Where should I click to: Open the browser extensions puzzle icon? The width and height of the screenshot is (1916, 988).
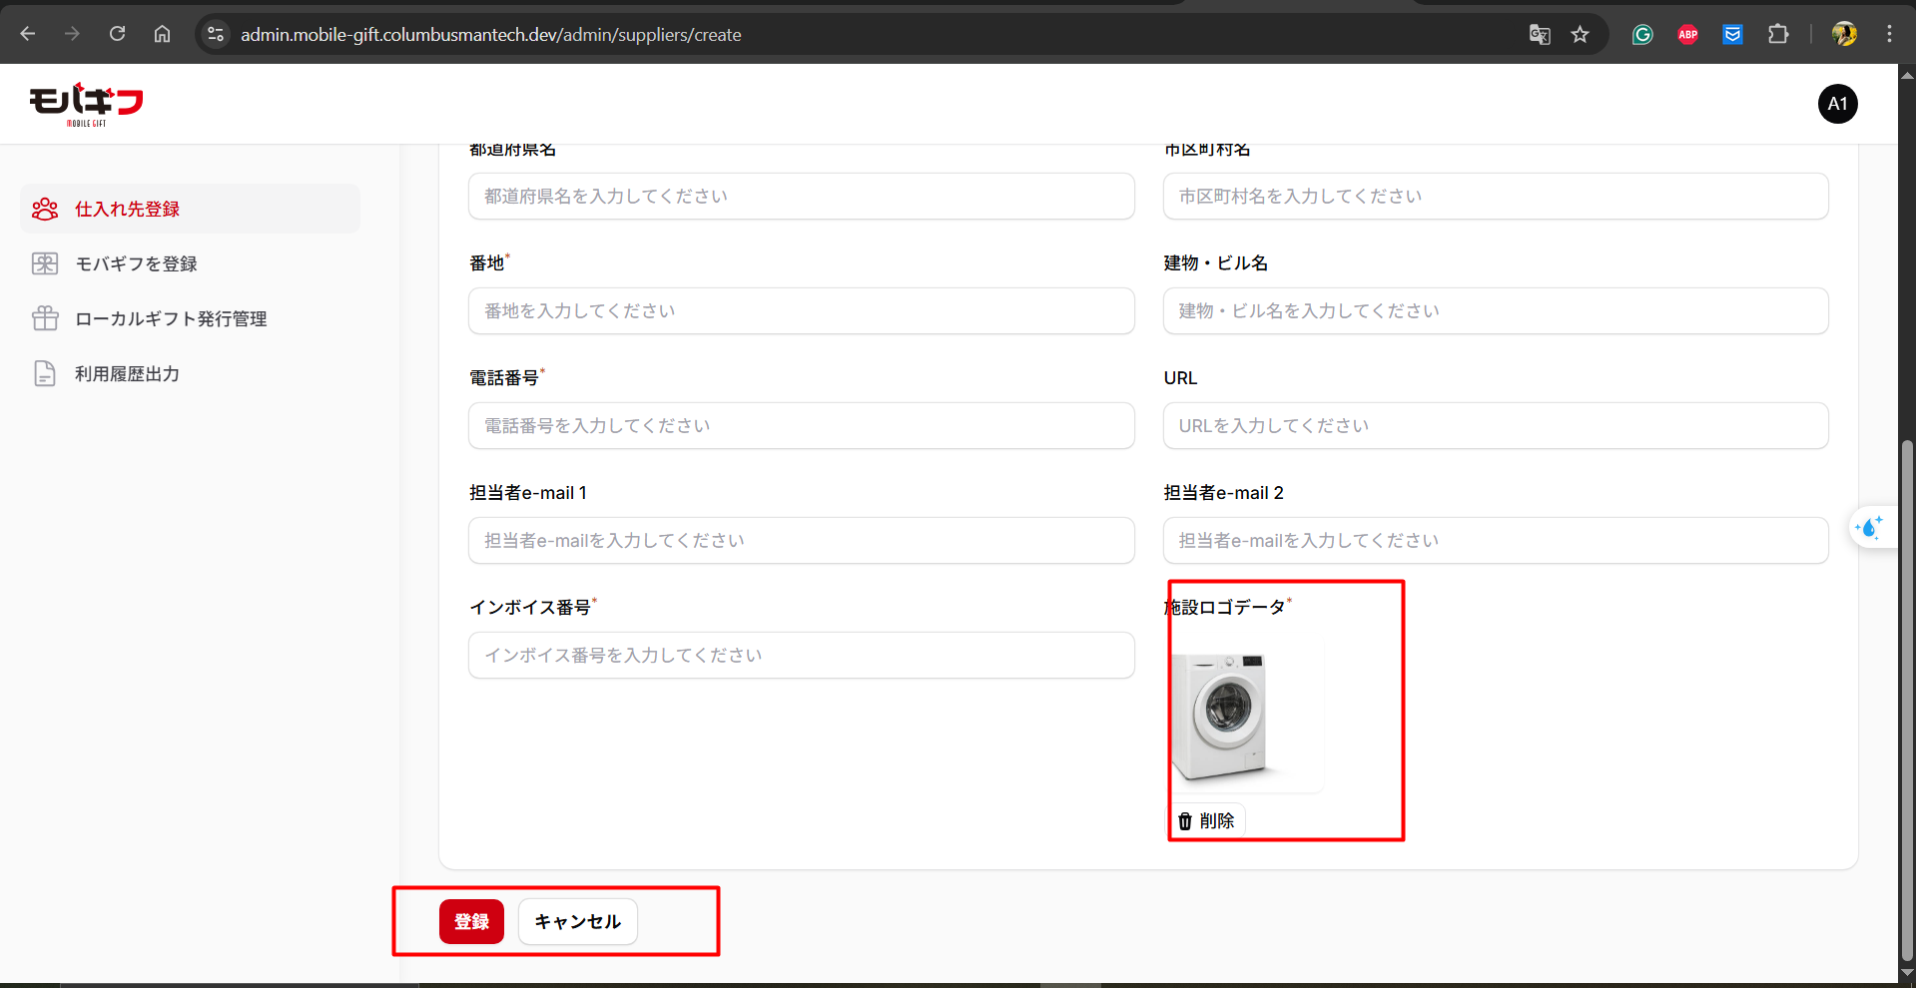(1777, 35)
